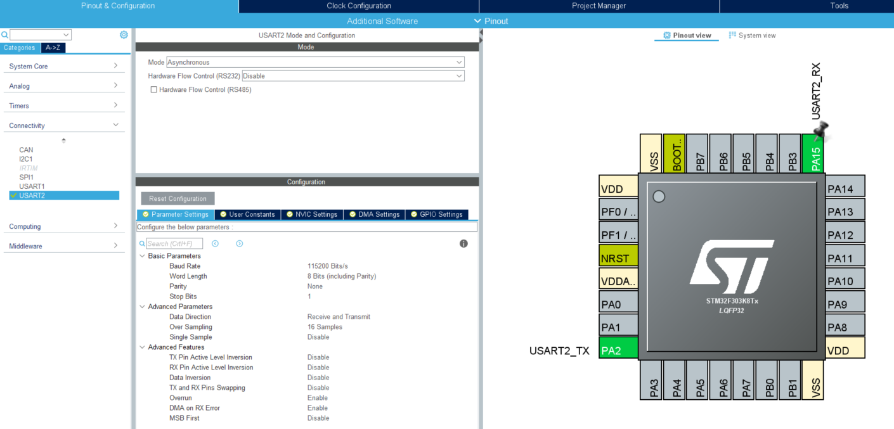Click the PA5 pin at the chip bottom

pyautogui.click(x=697, y=380)
